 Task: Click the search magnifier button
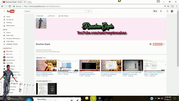[89, 11]
